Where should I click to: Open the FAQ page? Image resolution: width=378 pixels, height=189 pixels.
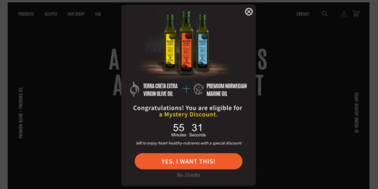click(x=98, y=14)
